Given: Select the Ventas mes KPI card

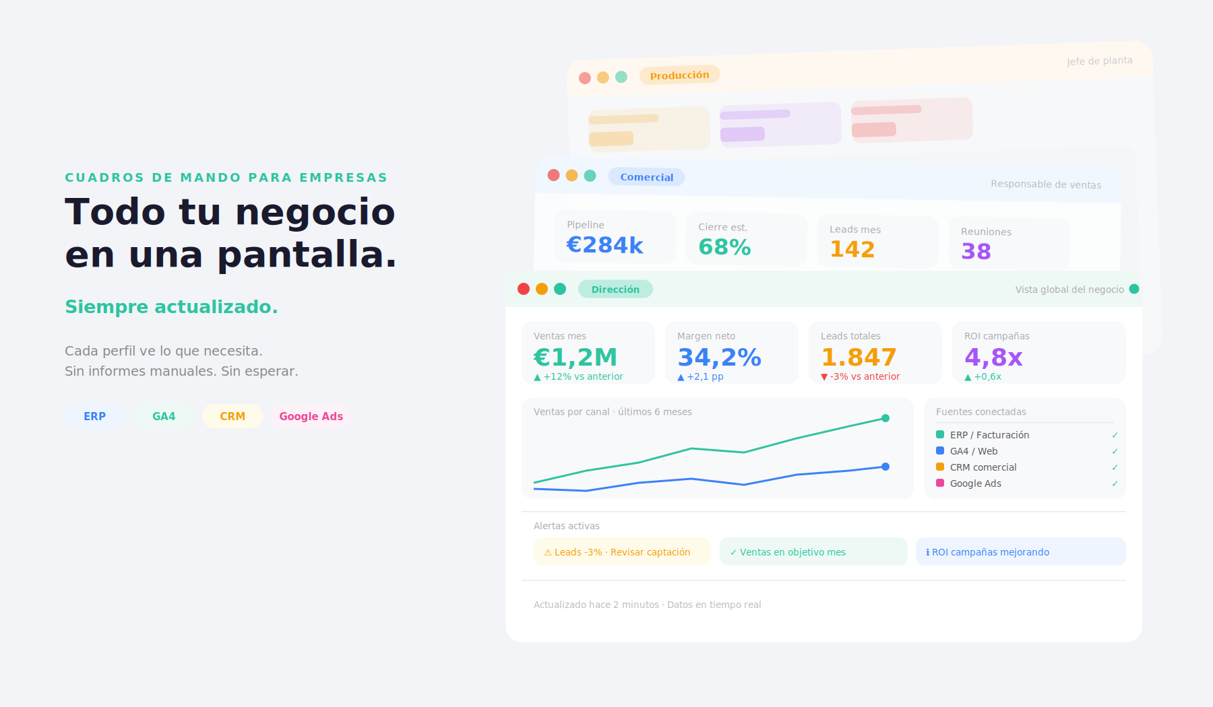Looking at the screenshot, I should tap(588, 353).
